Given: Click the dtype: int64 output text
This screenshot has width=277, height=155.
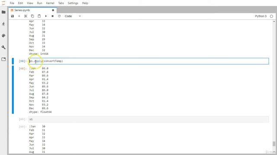Looking at the screenshot, I should click(x=39, y=54).
